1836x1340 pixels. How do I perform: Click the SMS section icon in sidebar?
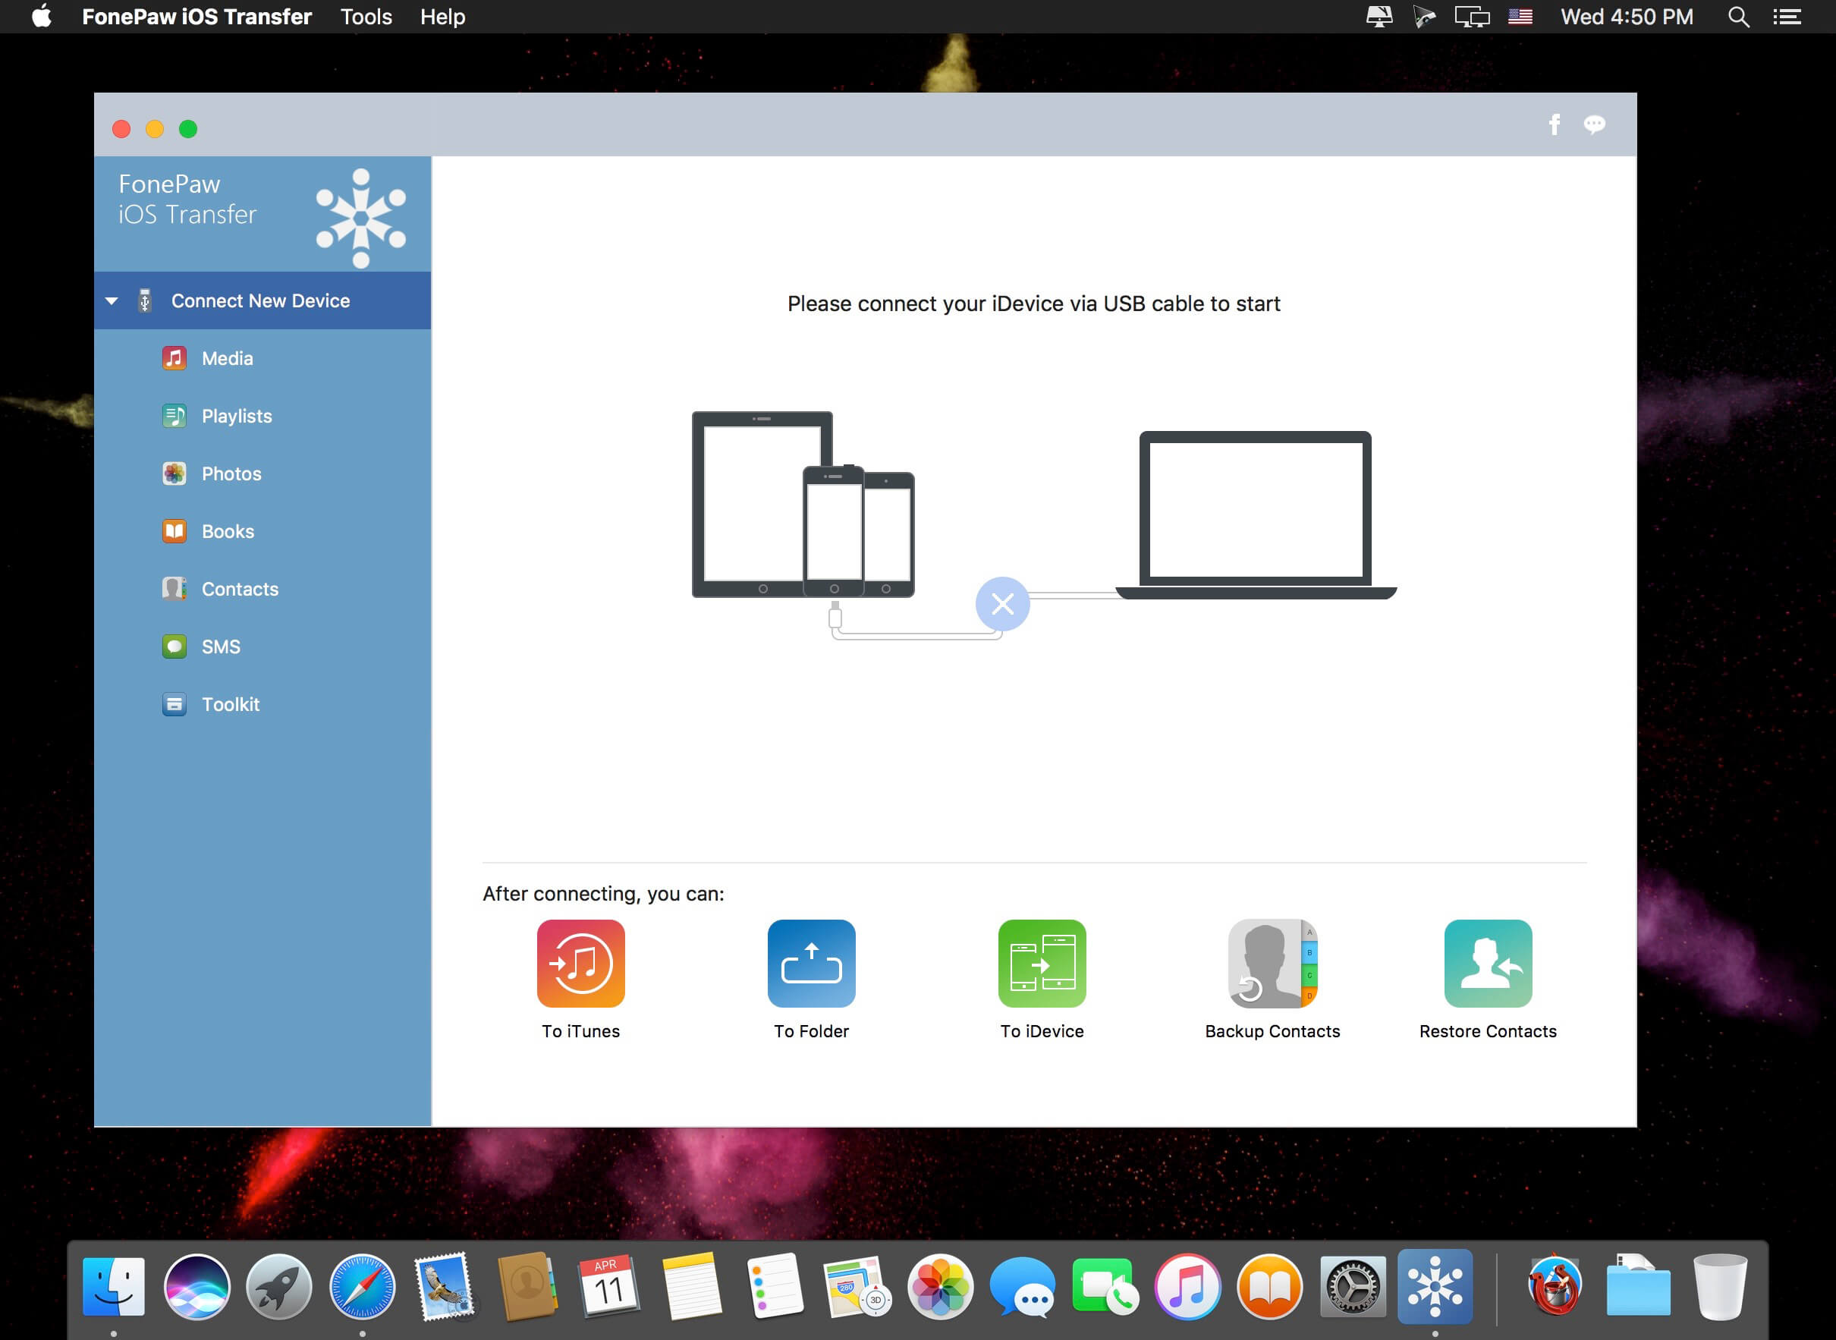pyautogui.click(x=174, y=646)
